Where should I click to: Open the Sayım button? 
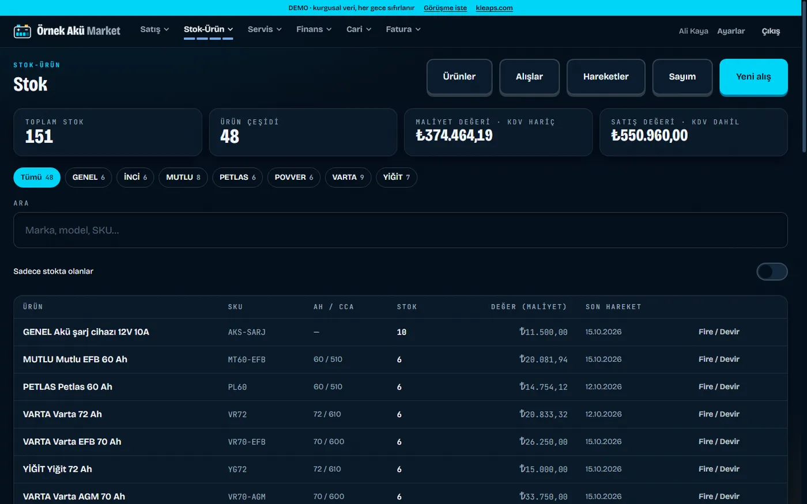coord(682,77)
